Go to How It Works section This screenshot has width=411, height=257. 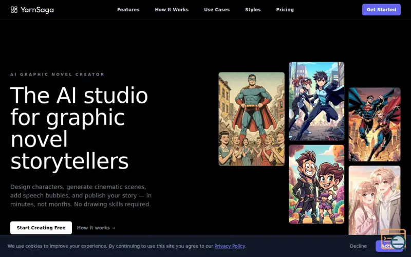pos(172,10)
